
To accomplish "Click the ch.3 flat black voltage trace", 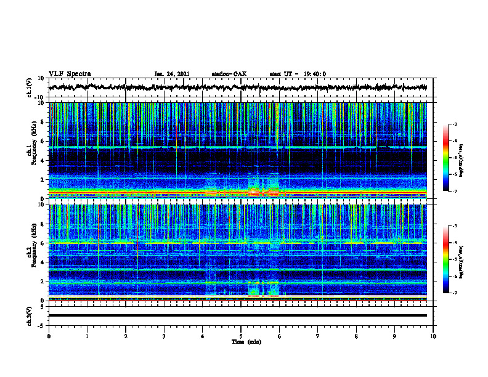I will point(237,315).
